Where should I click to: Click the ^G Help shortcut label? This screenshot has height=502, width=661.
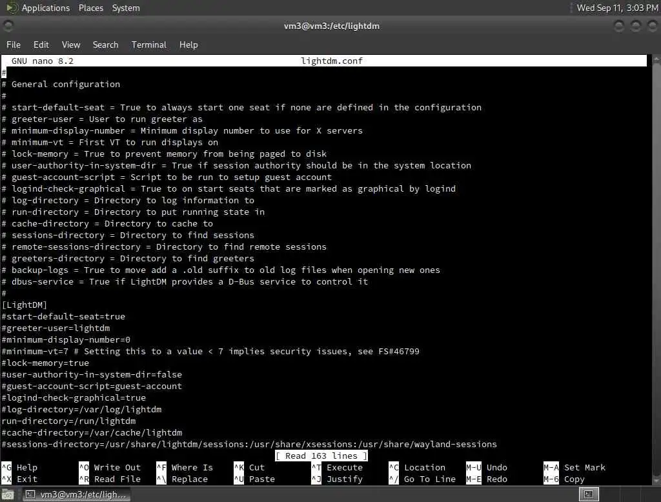(x=20, y=467)
